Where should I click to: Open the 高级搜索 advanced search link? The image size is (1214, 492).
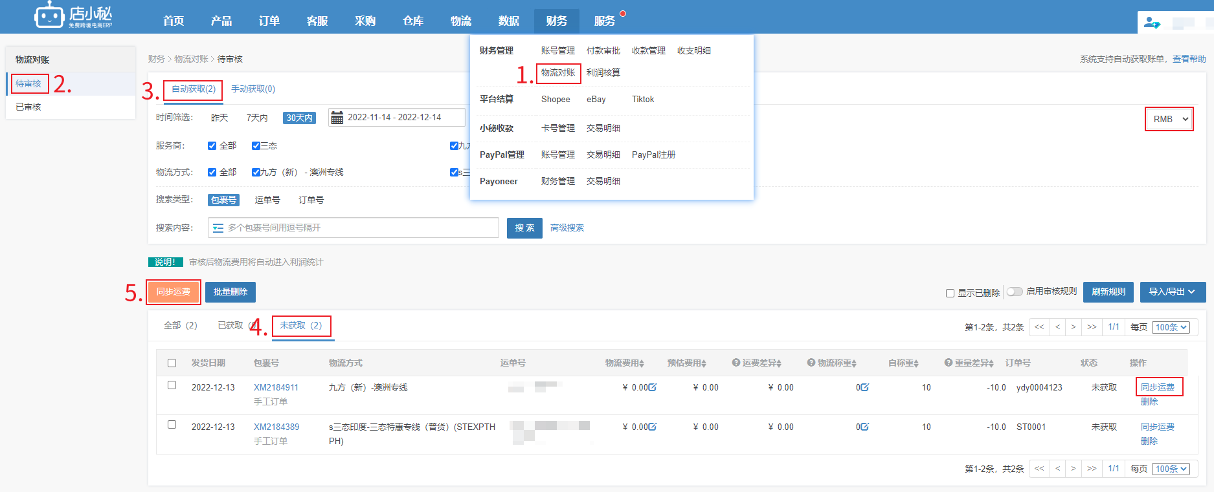(567, 228)
